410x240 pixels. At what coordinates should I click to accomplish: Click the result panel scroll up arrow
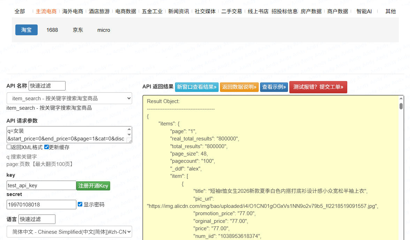[401, 99]
